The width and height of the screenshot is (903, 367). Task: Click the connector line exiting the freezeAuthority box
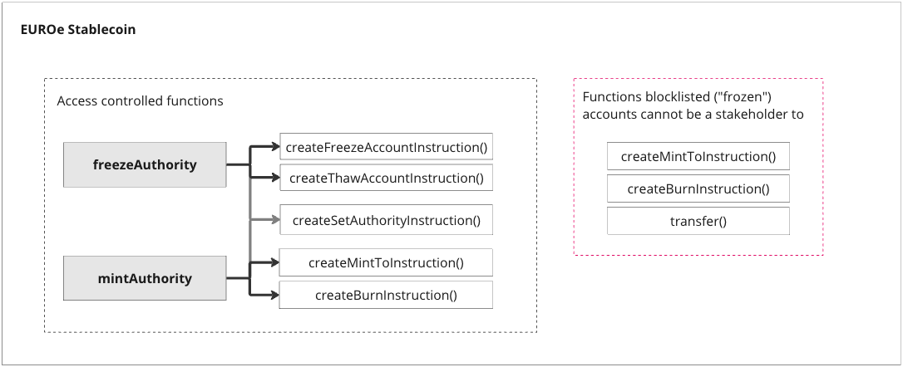pyautogui.click(x=238, y=164)
